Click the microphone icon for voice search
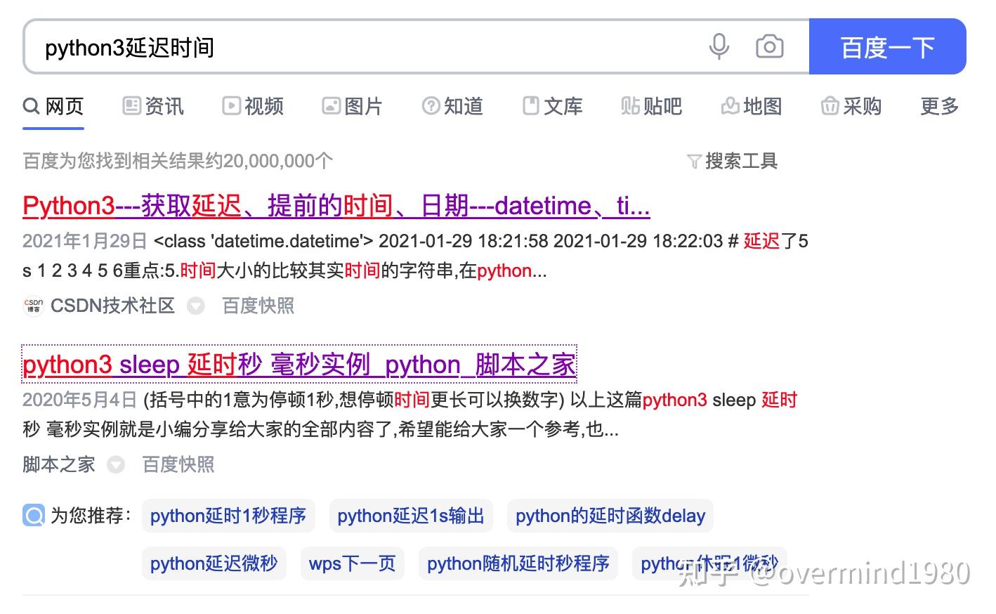Viewport: 996px width, 614px height. 718,46
